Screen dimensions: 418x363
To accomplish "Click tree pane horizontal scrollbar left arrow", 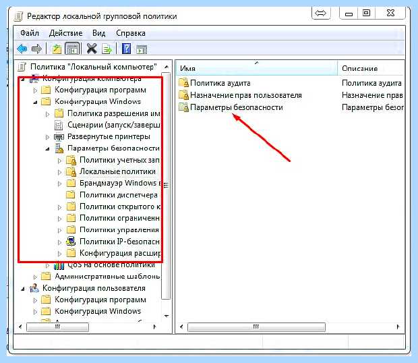I will [20, 327].
